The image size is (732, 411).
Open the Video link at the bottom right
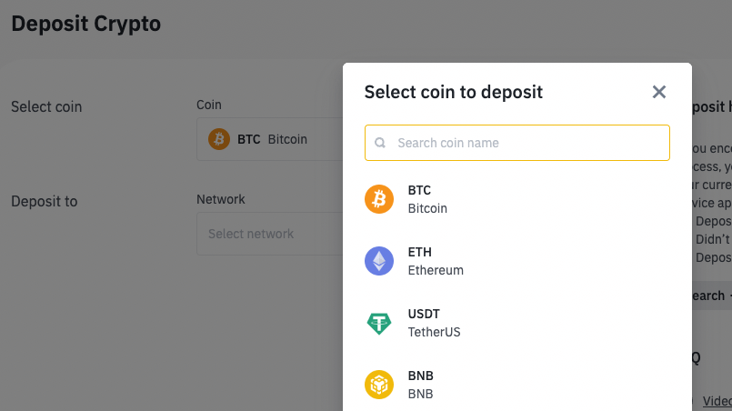pyautogui.click(x=717, y=401)
